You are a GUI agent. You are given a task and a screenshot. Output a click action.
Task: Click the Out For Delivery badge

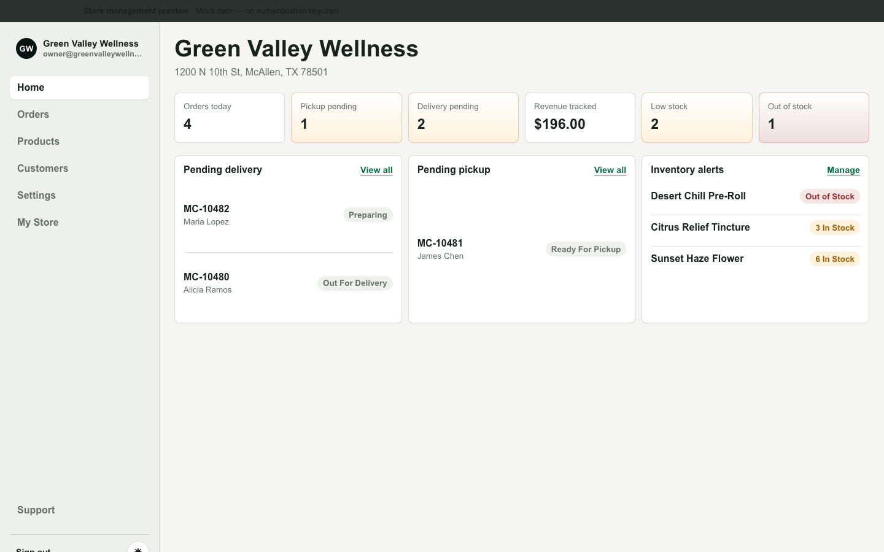click(x=355, y=283)
